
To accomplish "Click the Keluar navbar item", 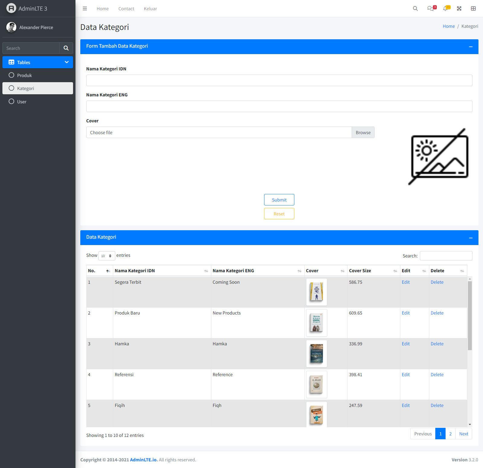I will pyautogui.click(x=150, y=9).
